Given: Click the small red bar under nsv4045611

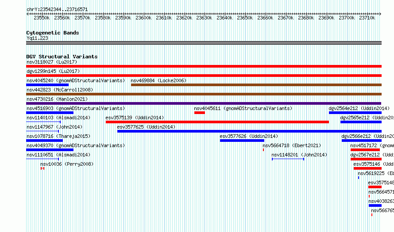Looking at the screenshot, I should (x=200, y=113).
